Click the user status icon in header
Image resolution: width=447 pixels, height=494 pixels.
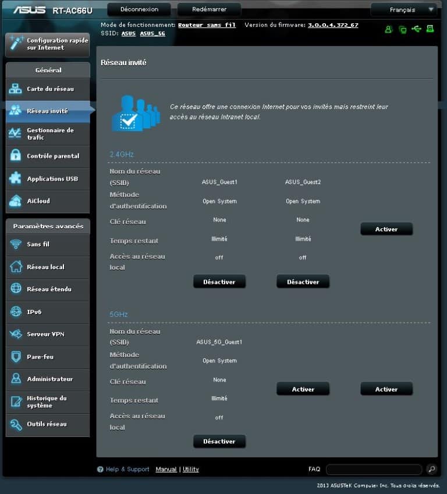pyautogui.click(x=388, y=29)
